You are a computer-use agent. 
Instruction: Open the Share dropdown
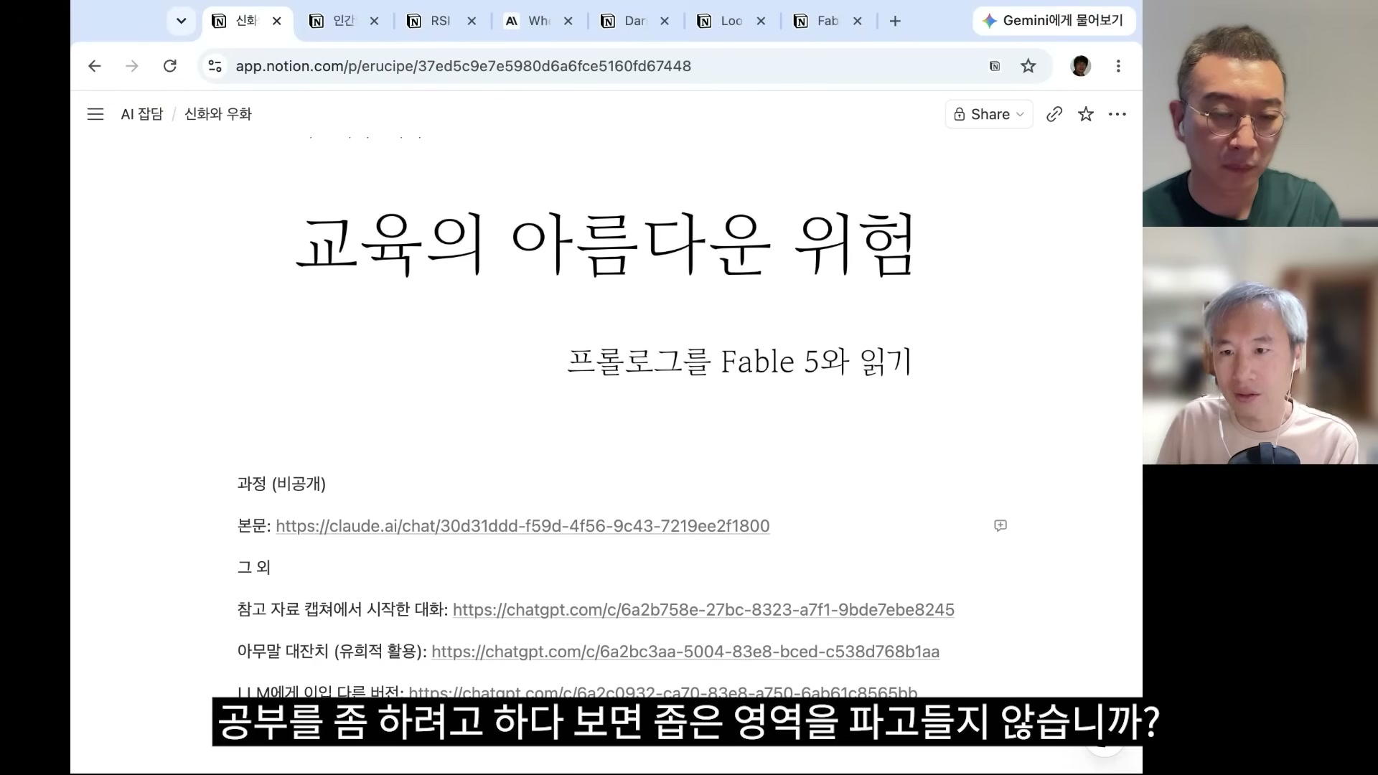coord(989,114)
